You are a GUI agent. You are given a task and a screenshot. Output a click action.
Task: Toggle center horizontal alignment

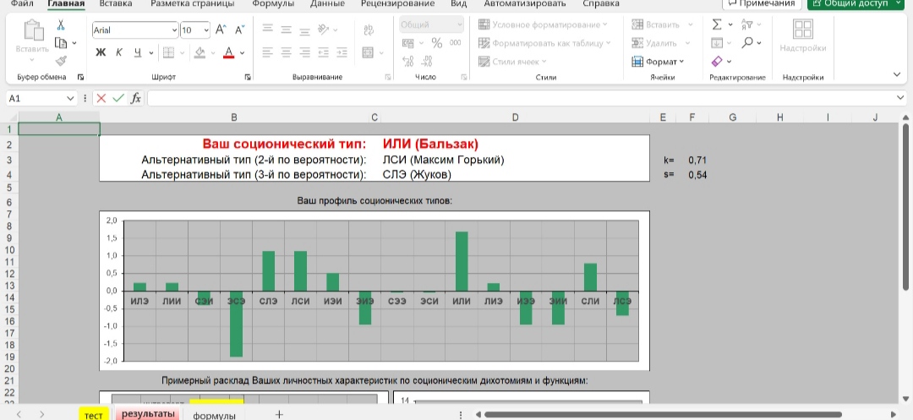(286, 52)
